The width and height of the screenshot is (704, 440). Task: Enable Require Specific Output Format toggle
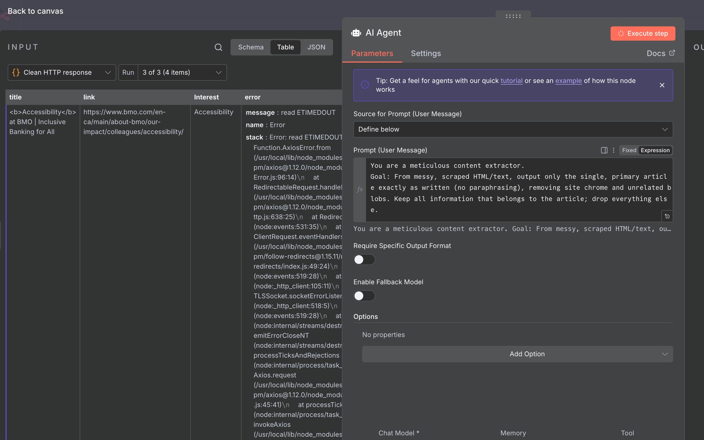click(364, 259)
